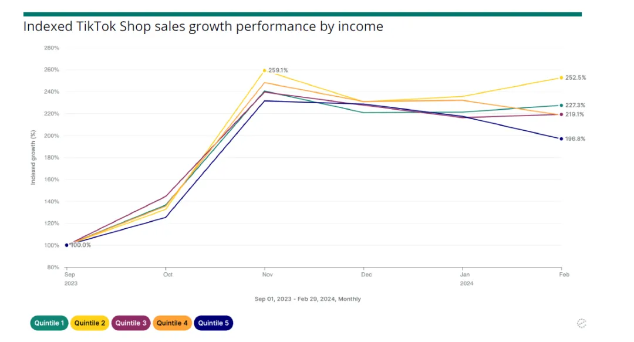Toggle the Quintile 4 legend pill
634x342 pixels.
(172, 323)
